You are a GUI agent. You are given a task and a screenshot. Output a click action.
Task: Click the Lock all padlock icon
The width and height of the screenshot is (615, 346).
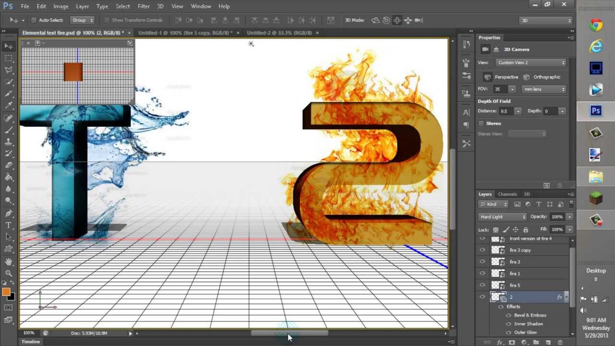[x=526, y=230]
